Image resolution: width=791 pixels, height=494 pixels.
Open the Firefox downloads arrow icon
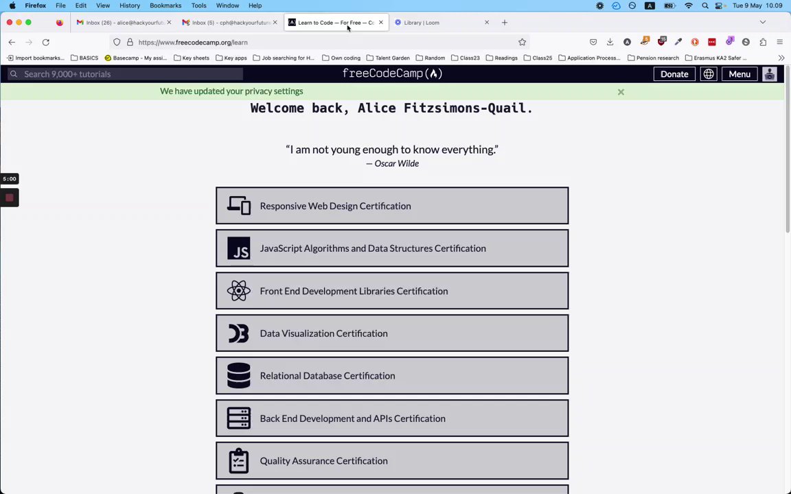click(x=610, y=43)
